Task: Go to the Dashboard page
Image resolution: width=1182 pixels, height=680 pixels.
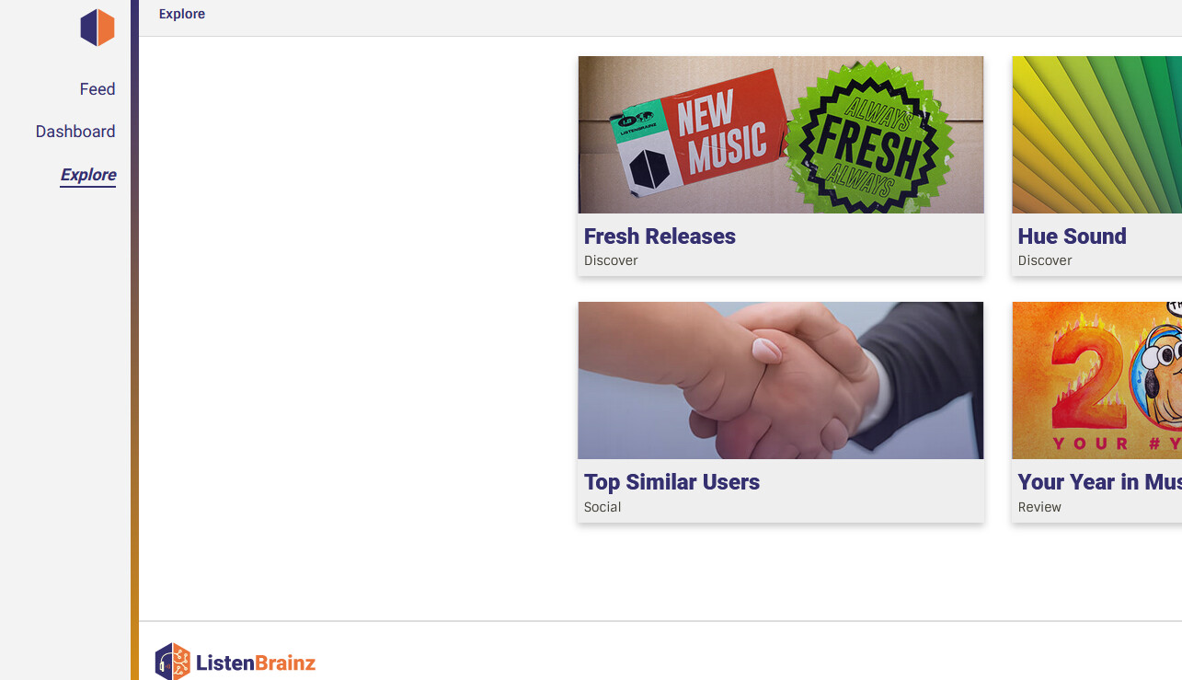Action: (75, 132)
